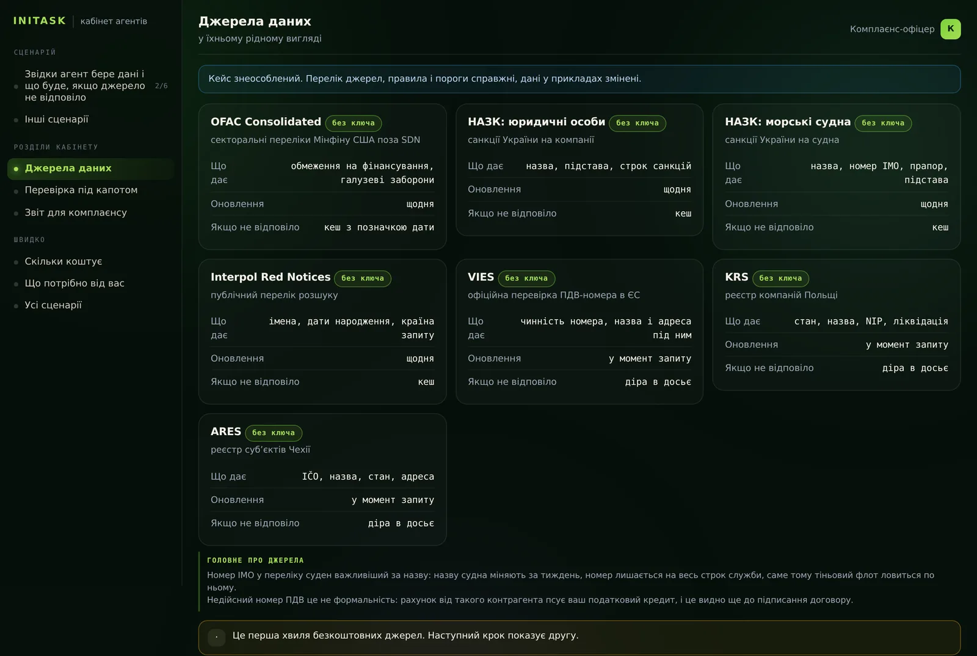Click діра в досьє in KRS card
Image resolution: width=977 pixels, height=656 pixels.
[915, 368]
